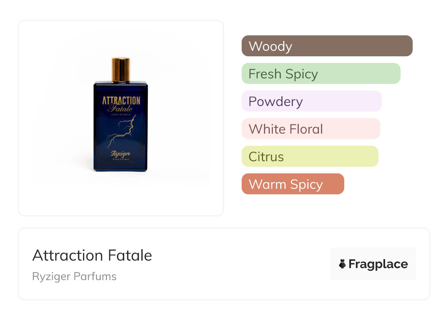Click the Ryziger script logo on the bottle
448x318 pixels.
coord(120,154)
